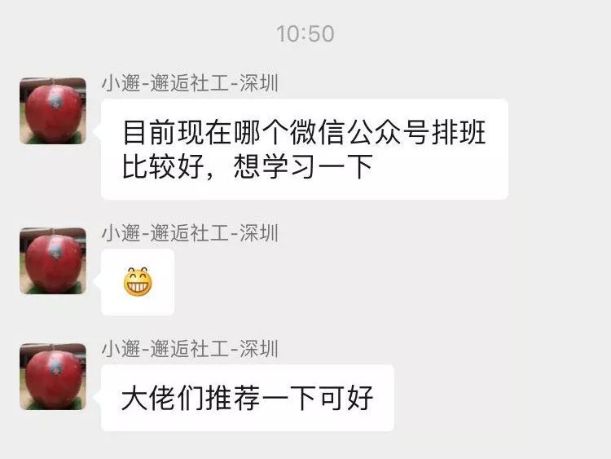Click the 10:50 timestamp

pos(305,33)
